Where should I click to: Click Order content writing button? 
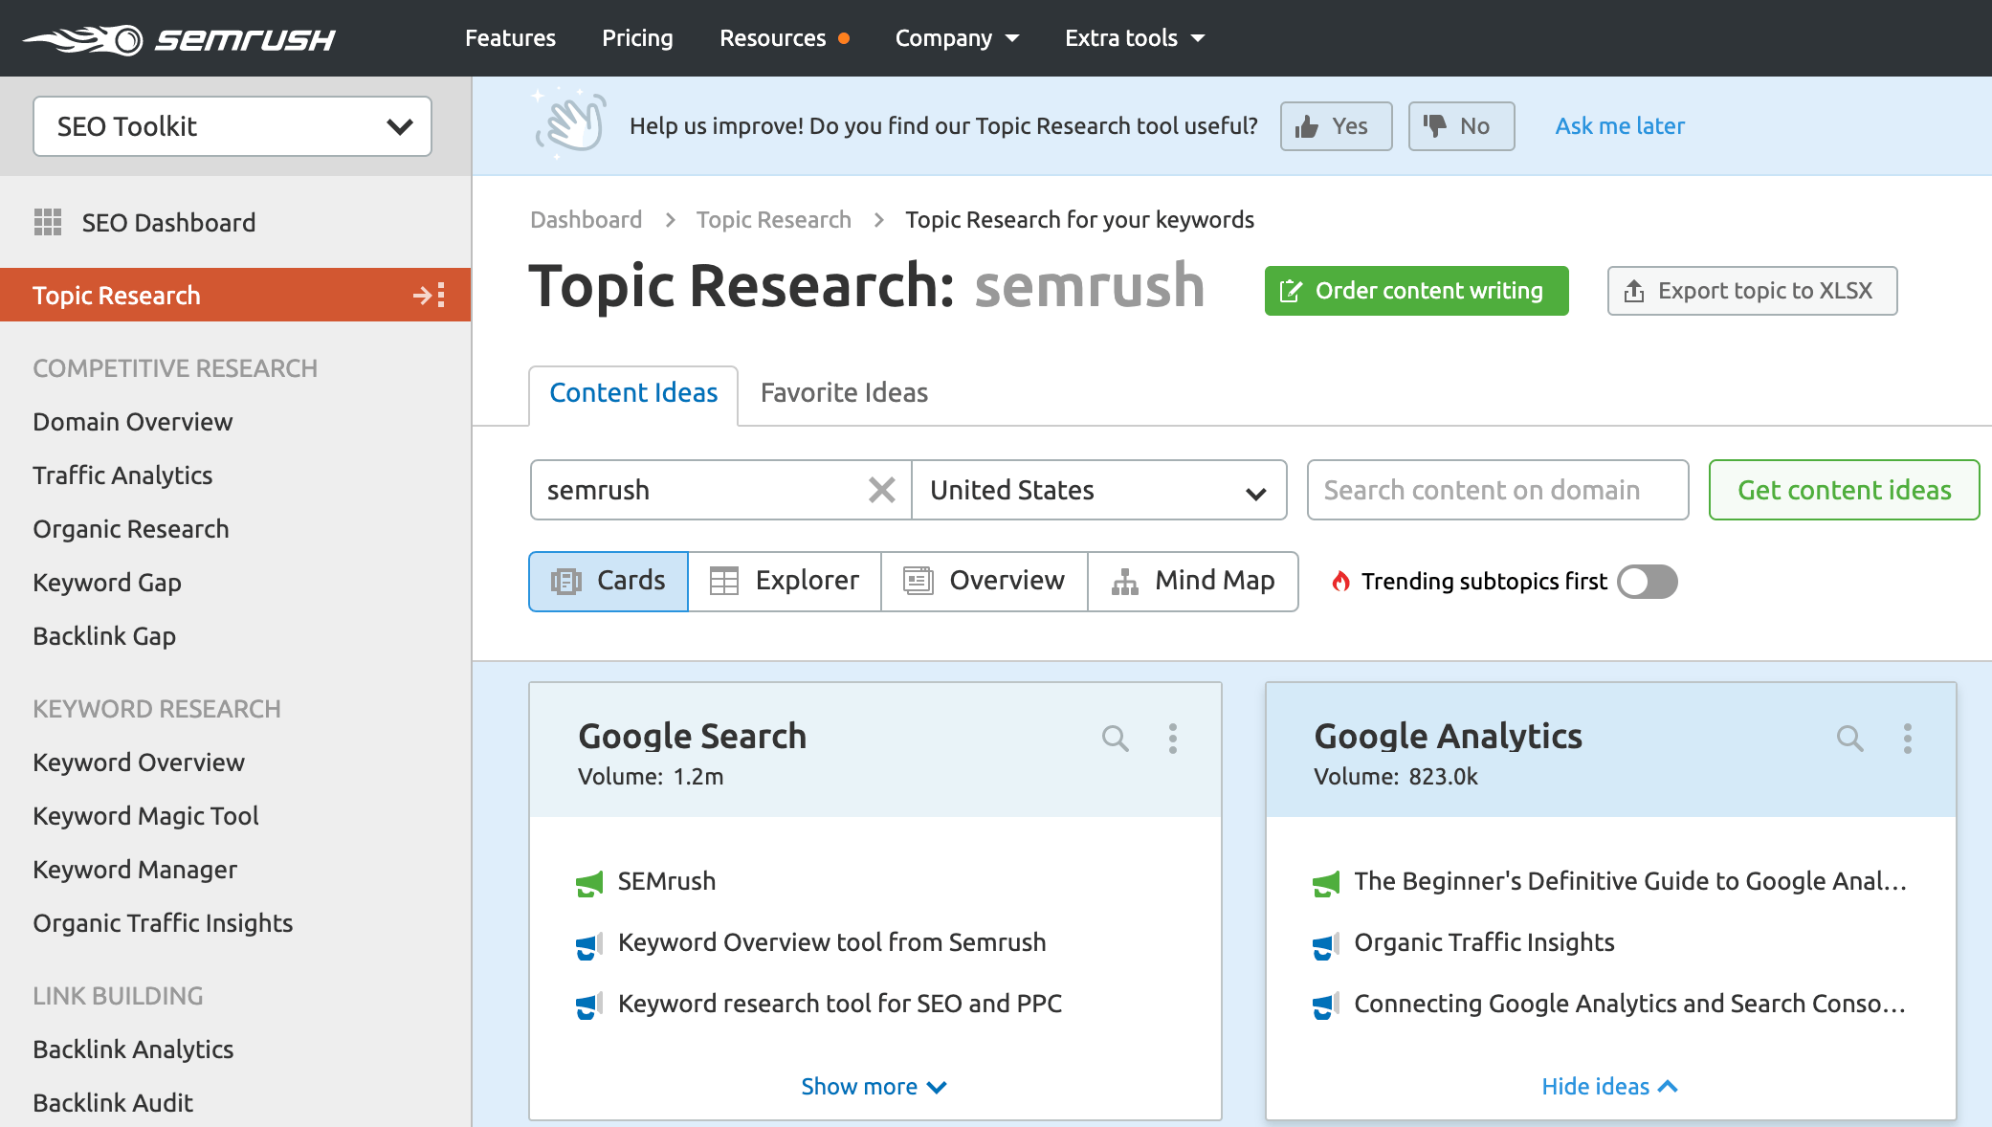coord(1416,291)
